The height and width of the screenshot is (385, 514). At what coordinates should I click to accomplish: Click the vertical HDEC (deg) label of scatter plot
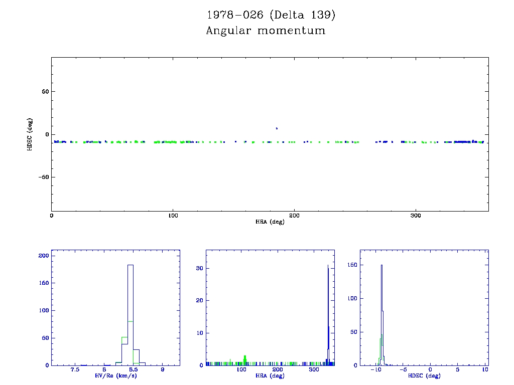(x=30, y=134)
